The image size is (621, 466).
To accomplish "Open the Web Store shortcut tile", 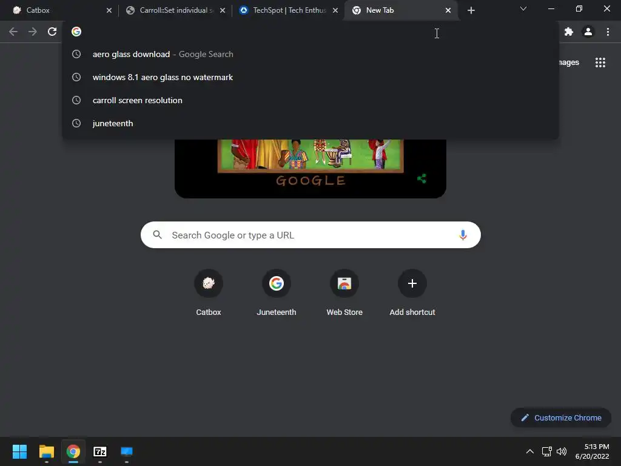I will point(344,293).
